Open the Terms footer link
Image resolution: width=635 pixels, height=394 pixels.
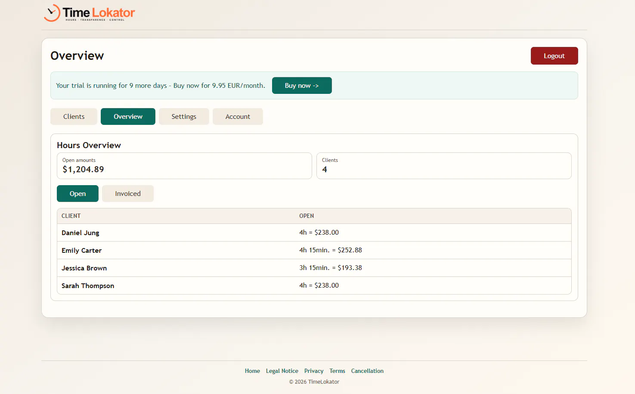click(x=337, y=371)
